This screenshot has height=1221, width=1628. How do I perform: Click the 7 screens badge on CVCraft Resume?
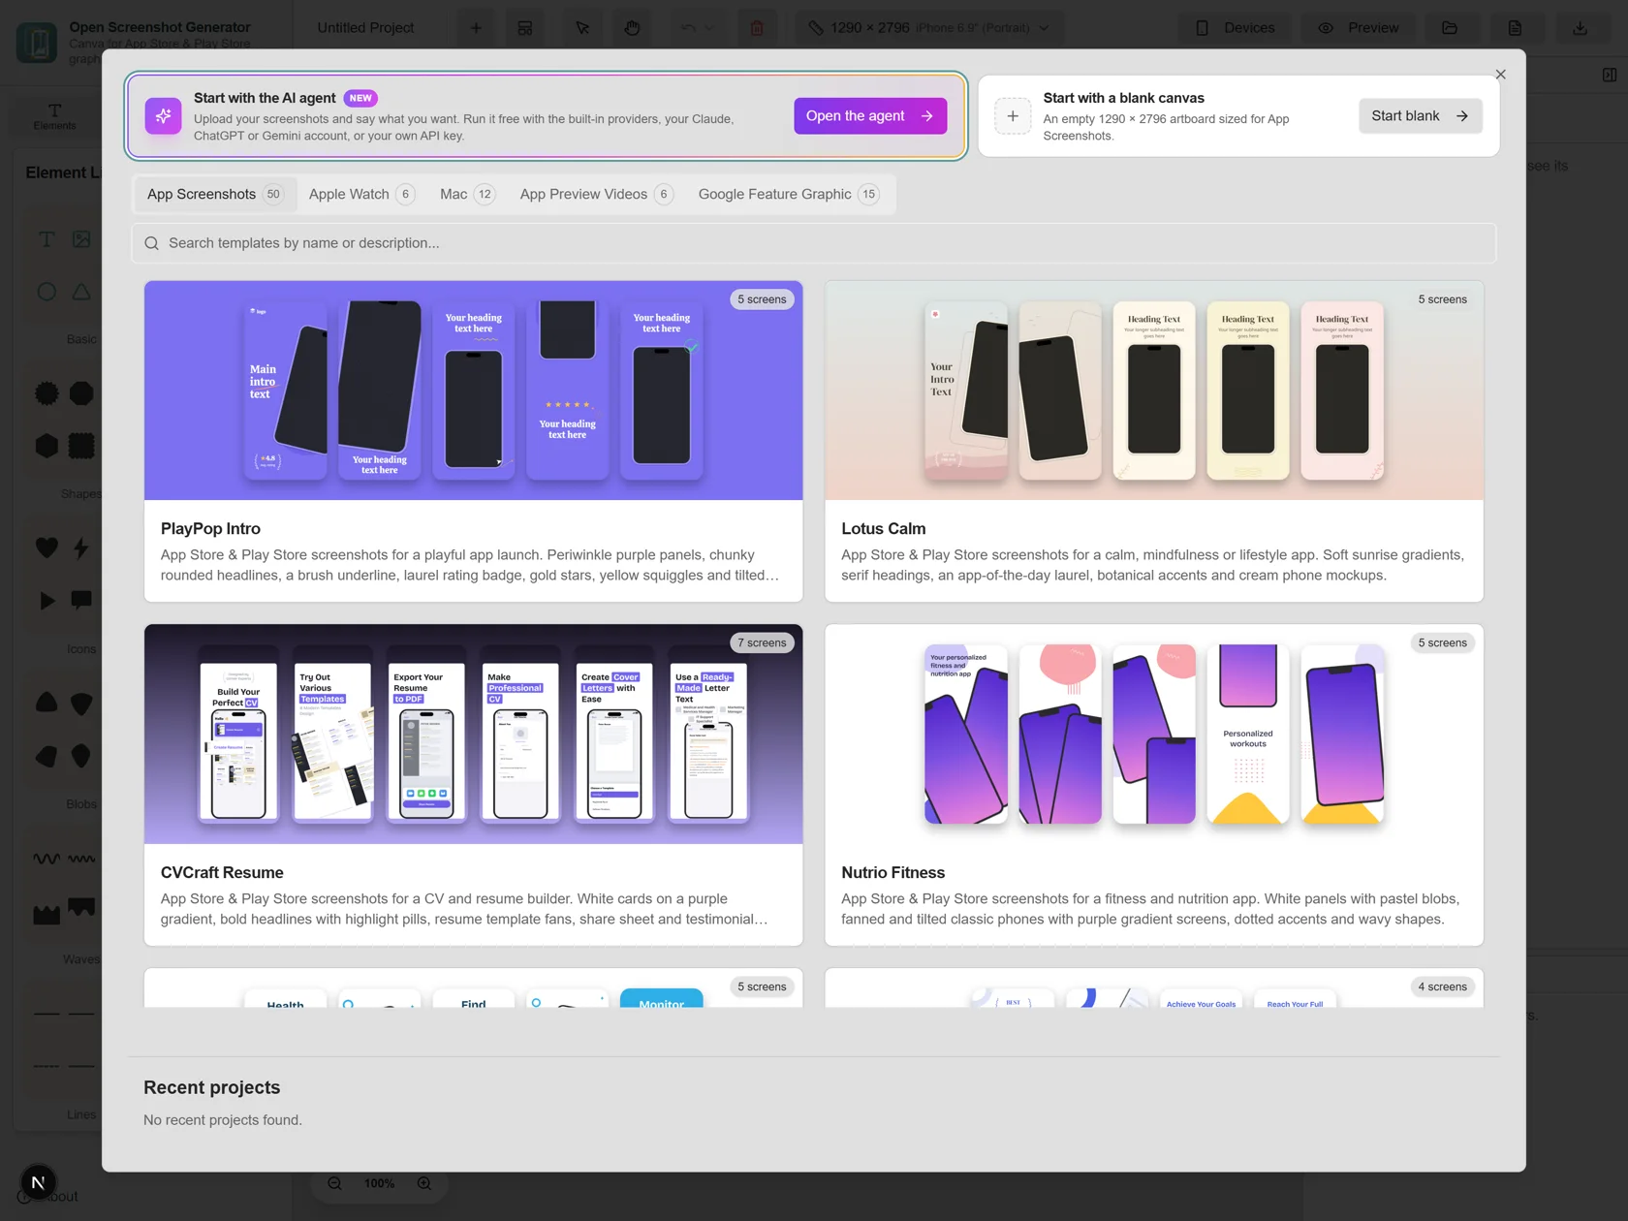pos(762,643)
